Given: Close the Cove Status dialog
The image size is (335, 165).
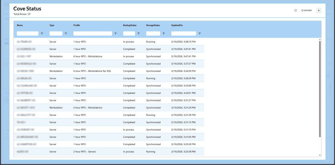Looking at the screenshot, I should pos(319,10).
